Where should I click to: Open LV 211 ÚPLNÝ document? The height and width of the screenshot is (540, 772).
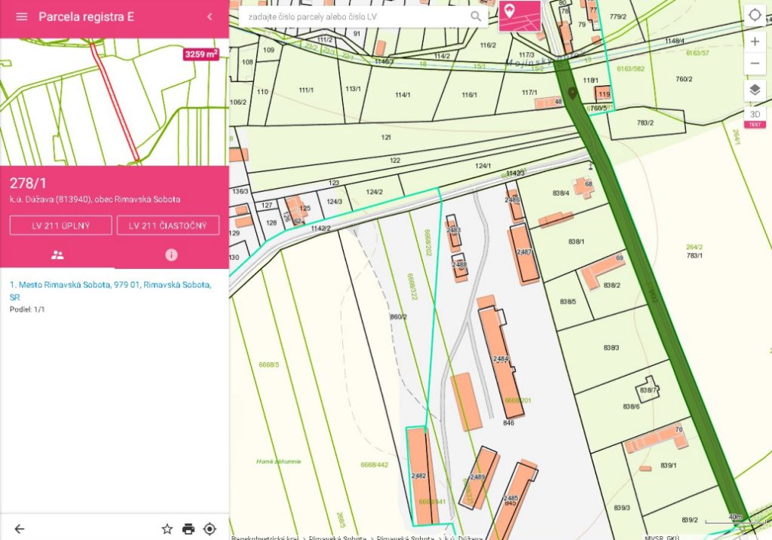point(61,225)
